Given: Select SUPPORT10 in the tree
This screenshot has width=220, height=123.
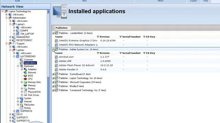Looking at the screenshot, I should [23, 121].
